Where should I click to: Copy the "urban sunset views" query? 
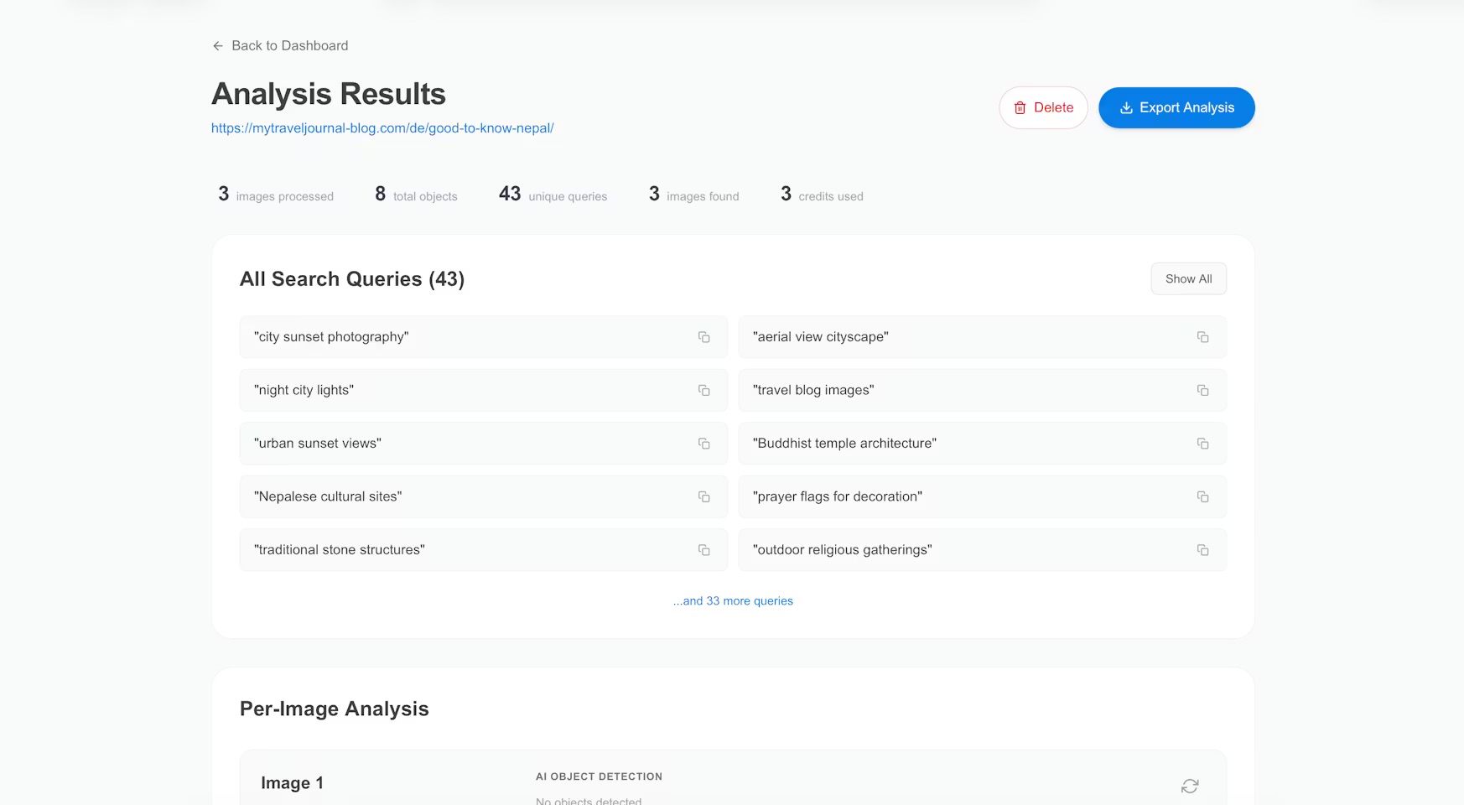click(x=703, y=444)
